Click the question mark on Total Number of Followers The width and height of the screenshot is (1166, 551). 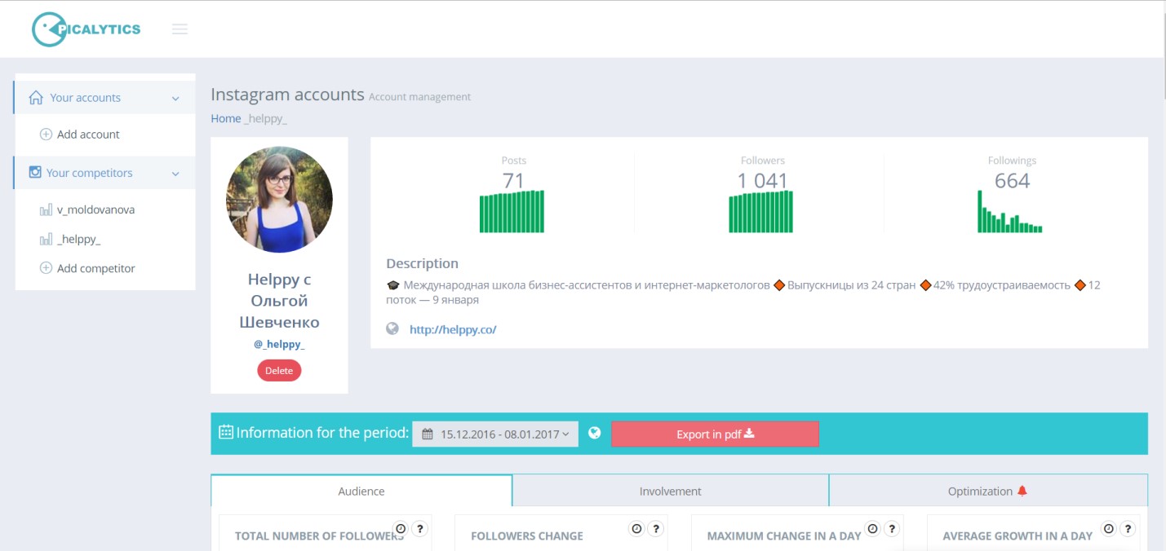419,529
